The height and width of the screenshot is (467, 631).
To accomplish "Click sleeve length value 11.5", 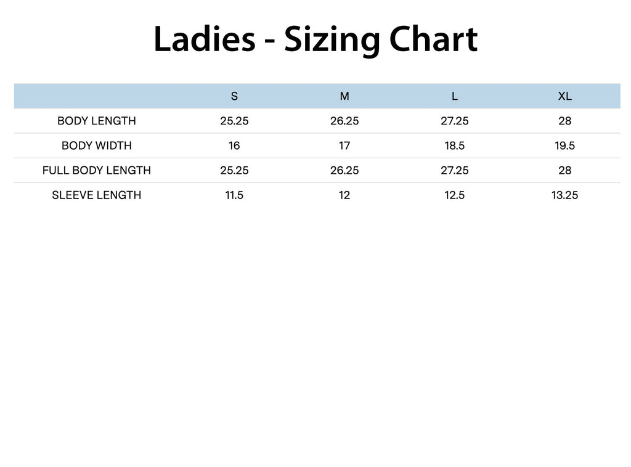I will pyautogui.click(x=234, y=195).
